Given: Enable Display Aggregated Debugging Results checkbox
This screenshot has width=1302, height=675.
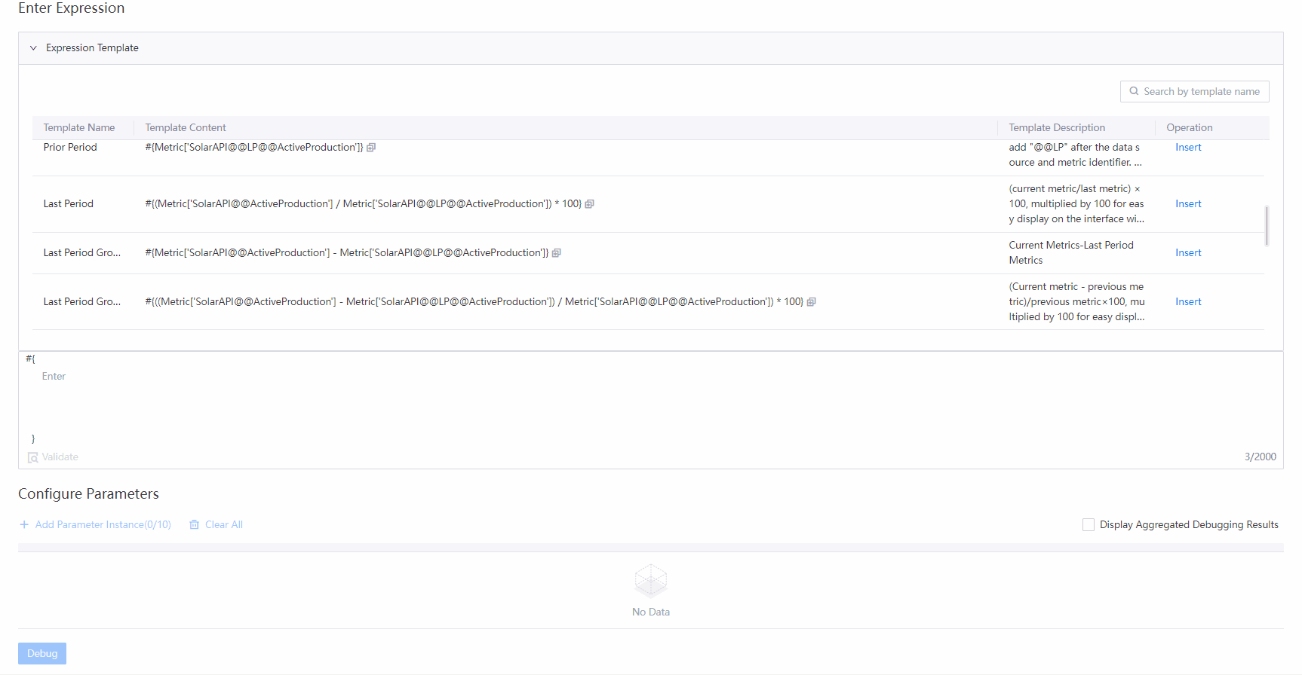Looking at the screenshot, I should point(1088,524).
